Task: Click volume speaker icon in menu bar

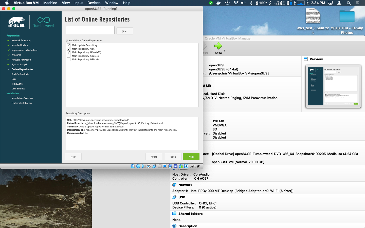Action: tap(243, 3)
